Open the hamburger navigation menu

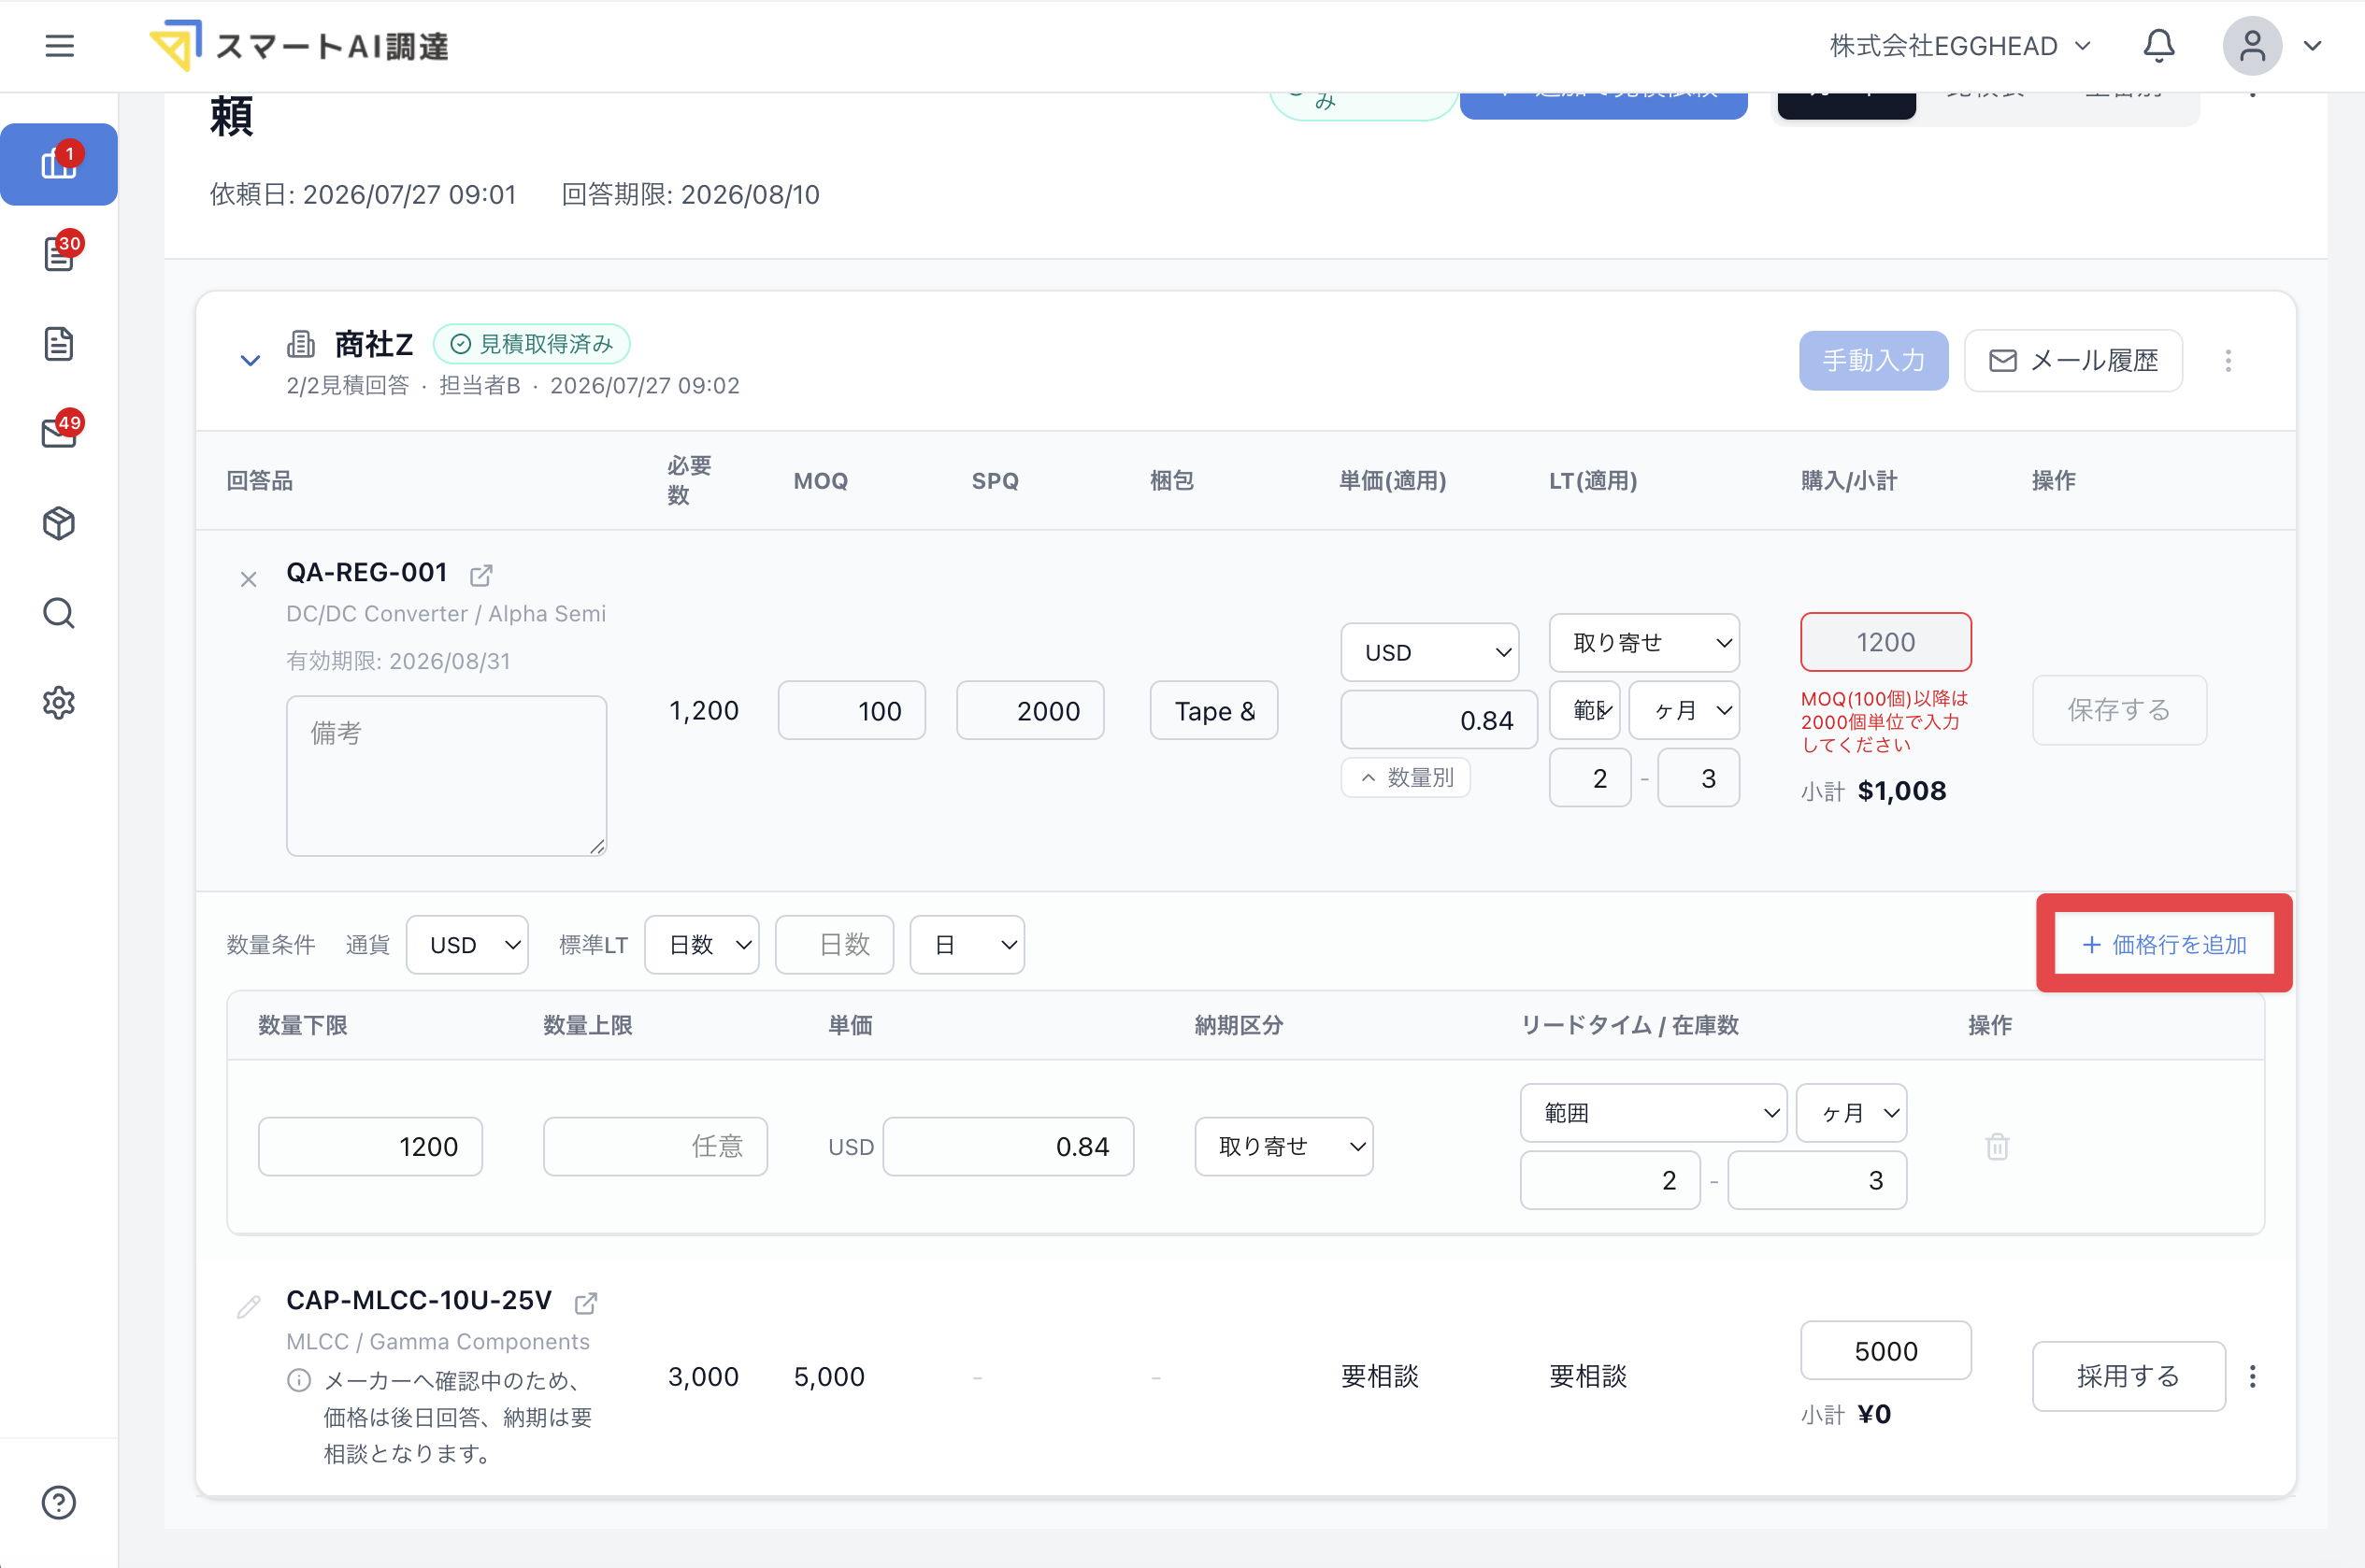pos(59,46)
